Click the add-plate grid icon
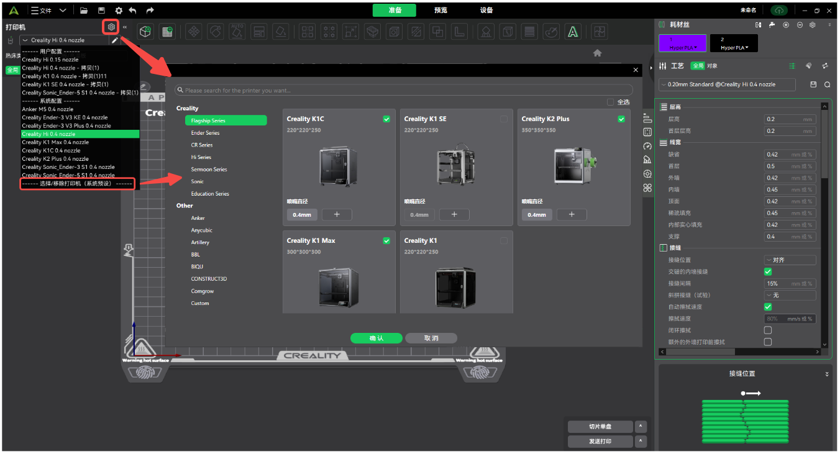Image resolution: width=840 pixels, height=454 pixels. 167,31
